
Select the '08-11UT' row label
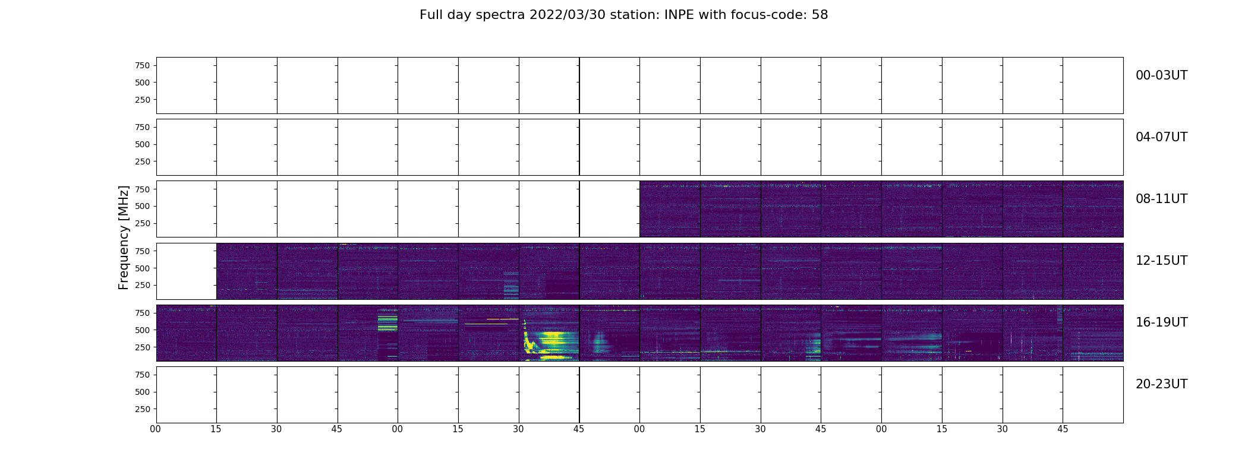[1161, 199]
